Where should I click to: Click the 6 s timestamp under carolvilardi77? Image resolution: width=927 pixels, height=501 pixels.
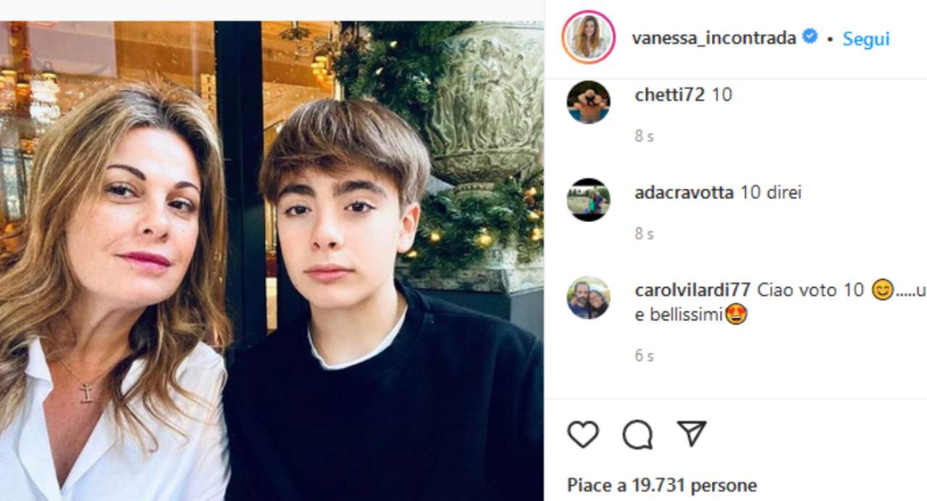pyautogui.click(x=644, y=356)
